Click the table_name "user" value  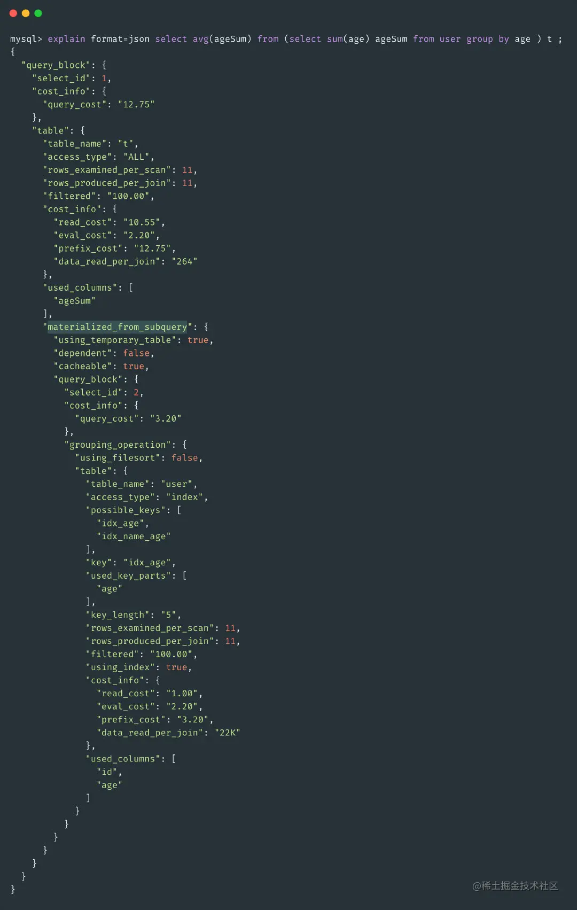pyautogui.click(x=176, y=484)
